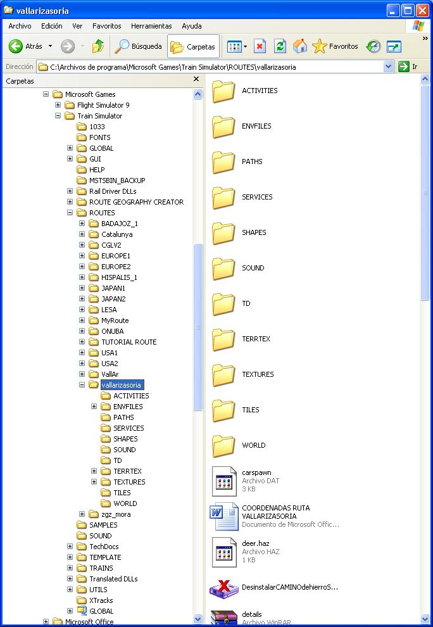
Task: Select the carspawn DAT file icon
Action: [224, 481]
